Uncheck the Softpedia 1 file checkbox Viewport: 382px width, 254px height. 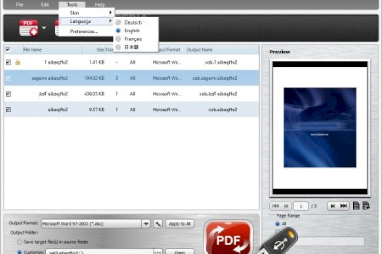click(8, 62)
